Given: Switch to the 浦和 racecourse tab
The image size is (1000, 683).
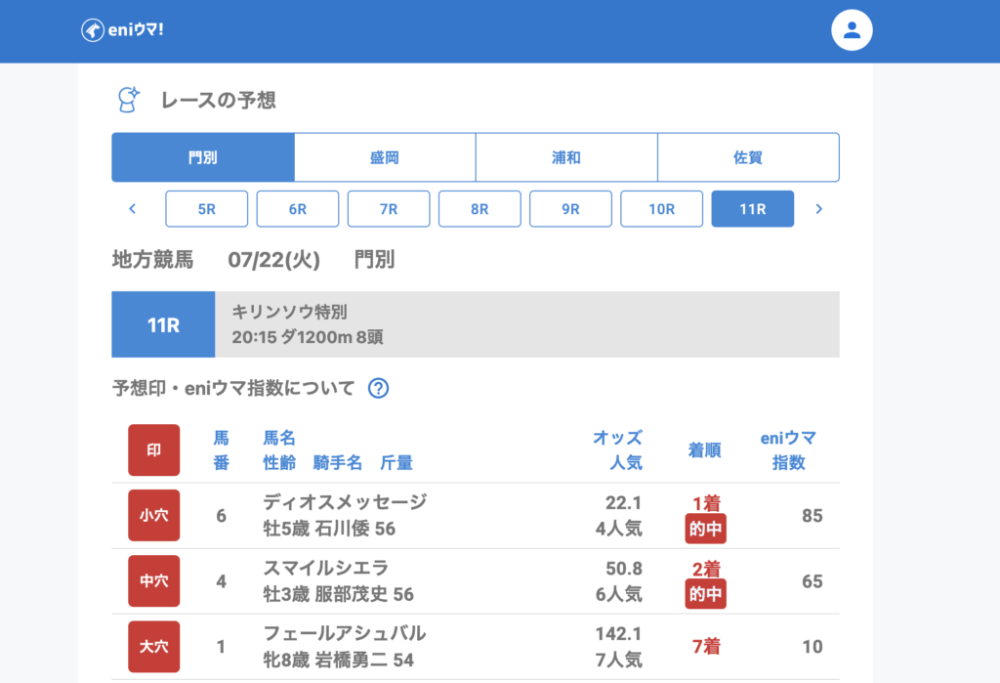Looking at the screenshot, I should [x=566, y=157].
